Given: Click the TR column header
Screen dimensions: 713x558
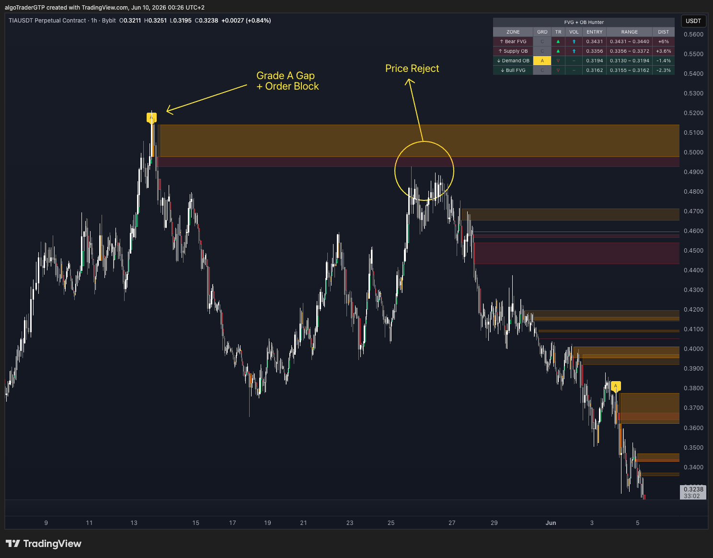Looking at the screenshot, I should pyautogui.click(x=558, y=32).
